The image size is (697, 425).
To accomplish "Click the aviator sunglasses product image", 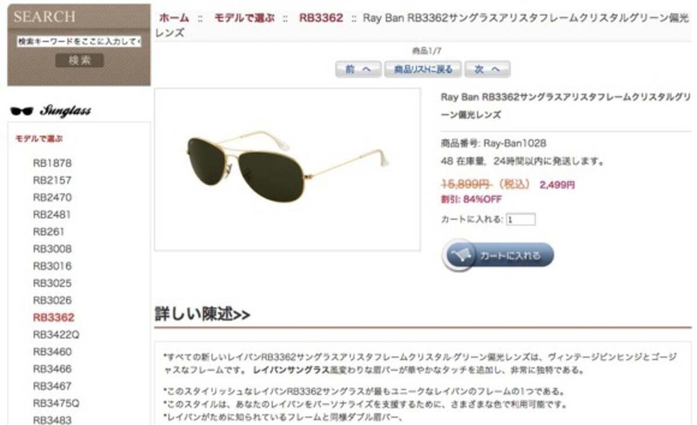I will 288,170.
